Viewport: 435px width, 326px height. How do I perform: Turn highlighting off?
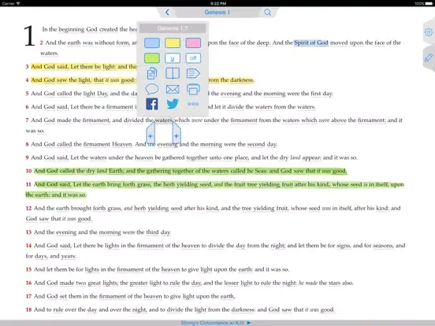193,58
